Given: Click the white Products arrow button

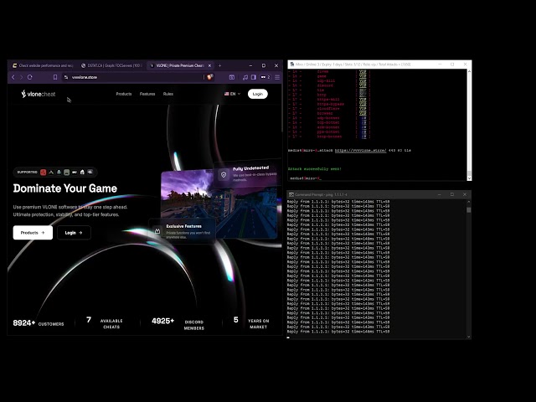Looking at the screenshot, I should click(x=33, y=233).
